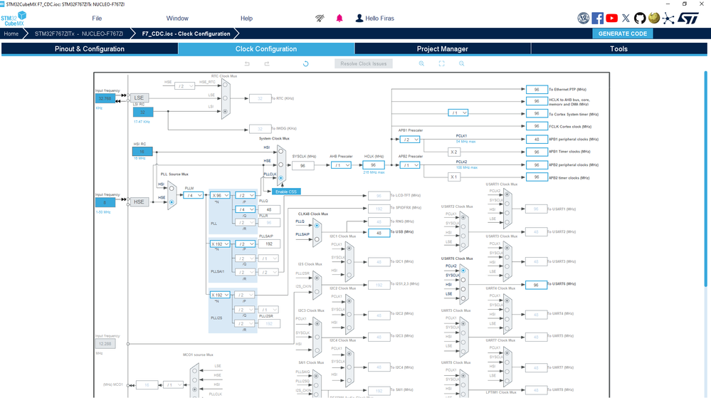Open the Window menu
Image resolution: width=711 pixels, height=398 pixels.
[x=177, y=18]
